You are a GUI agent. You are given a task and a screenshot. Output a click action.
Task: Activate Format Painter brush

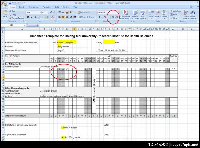17,18
